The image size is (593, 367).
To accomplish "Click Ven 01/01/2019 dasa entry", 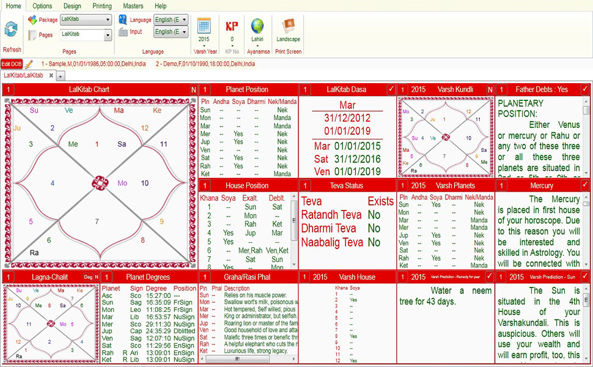I will pos(347,171).
